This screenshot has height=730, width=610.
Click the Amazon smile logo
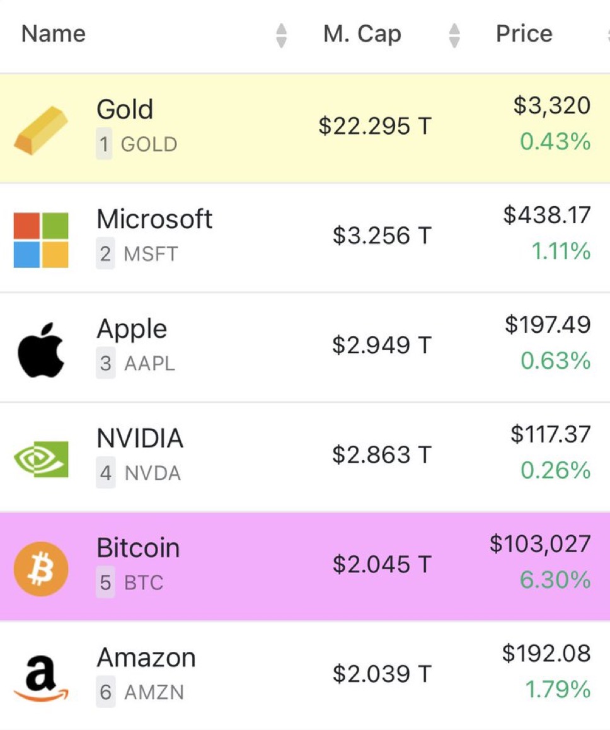point(41,678)
